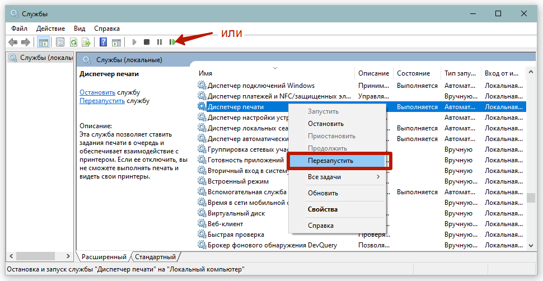Click the Export list toolbar icon
This screenshot has height=281, width=543.
(x=86, y=42)
